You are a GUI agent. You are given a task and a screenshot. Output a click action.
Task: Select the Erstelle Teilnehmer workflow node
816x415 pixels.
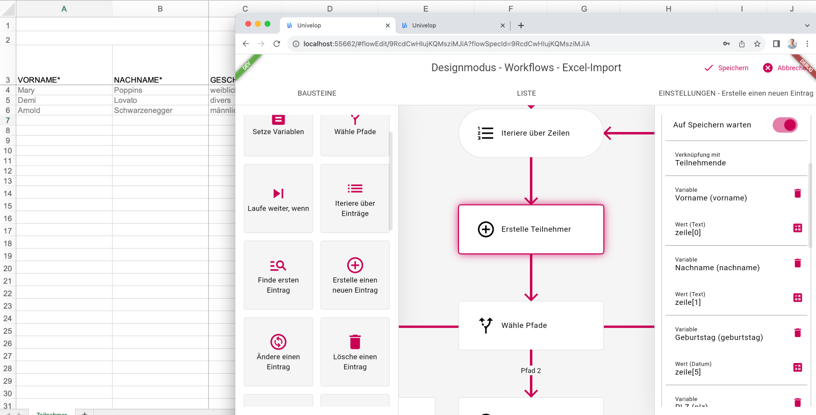coord(531,229)
